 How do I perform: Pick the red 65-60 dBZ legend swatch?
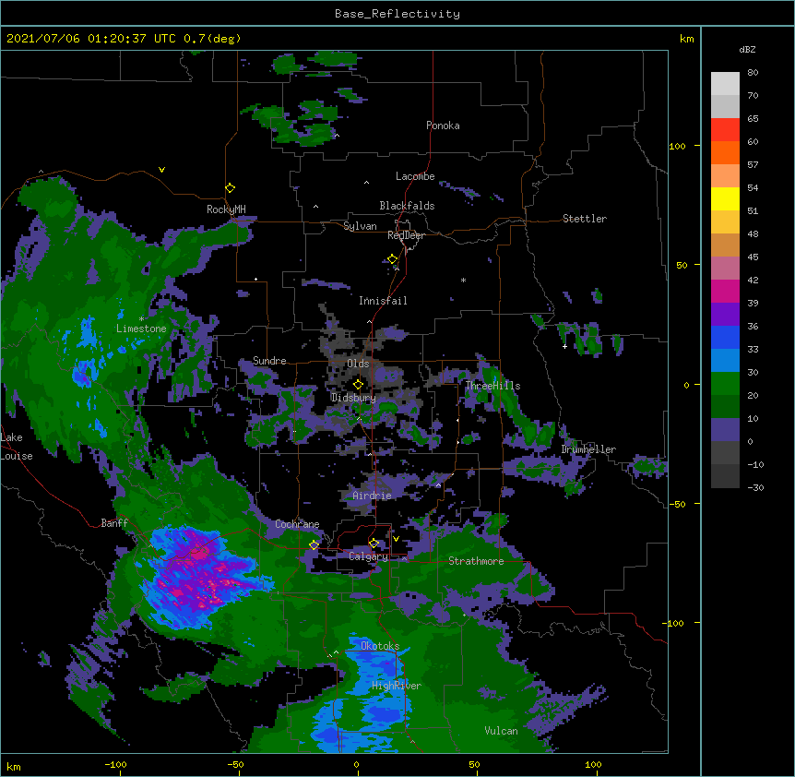[x=725, y=130]
